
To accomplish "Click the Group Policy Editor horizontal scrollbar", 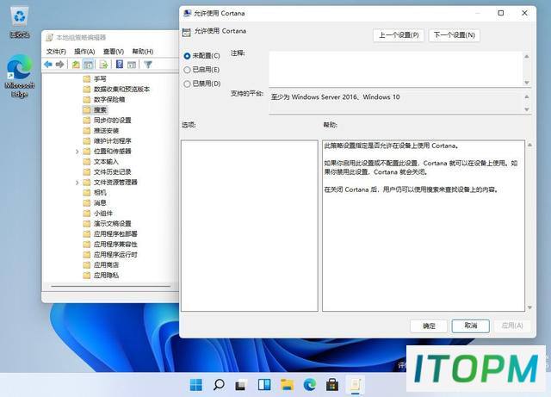I will click(111, 286).
